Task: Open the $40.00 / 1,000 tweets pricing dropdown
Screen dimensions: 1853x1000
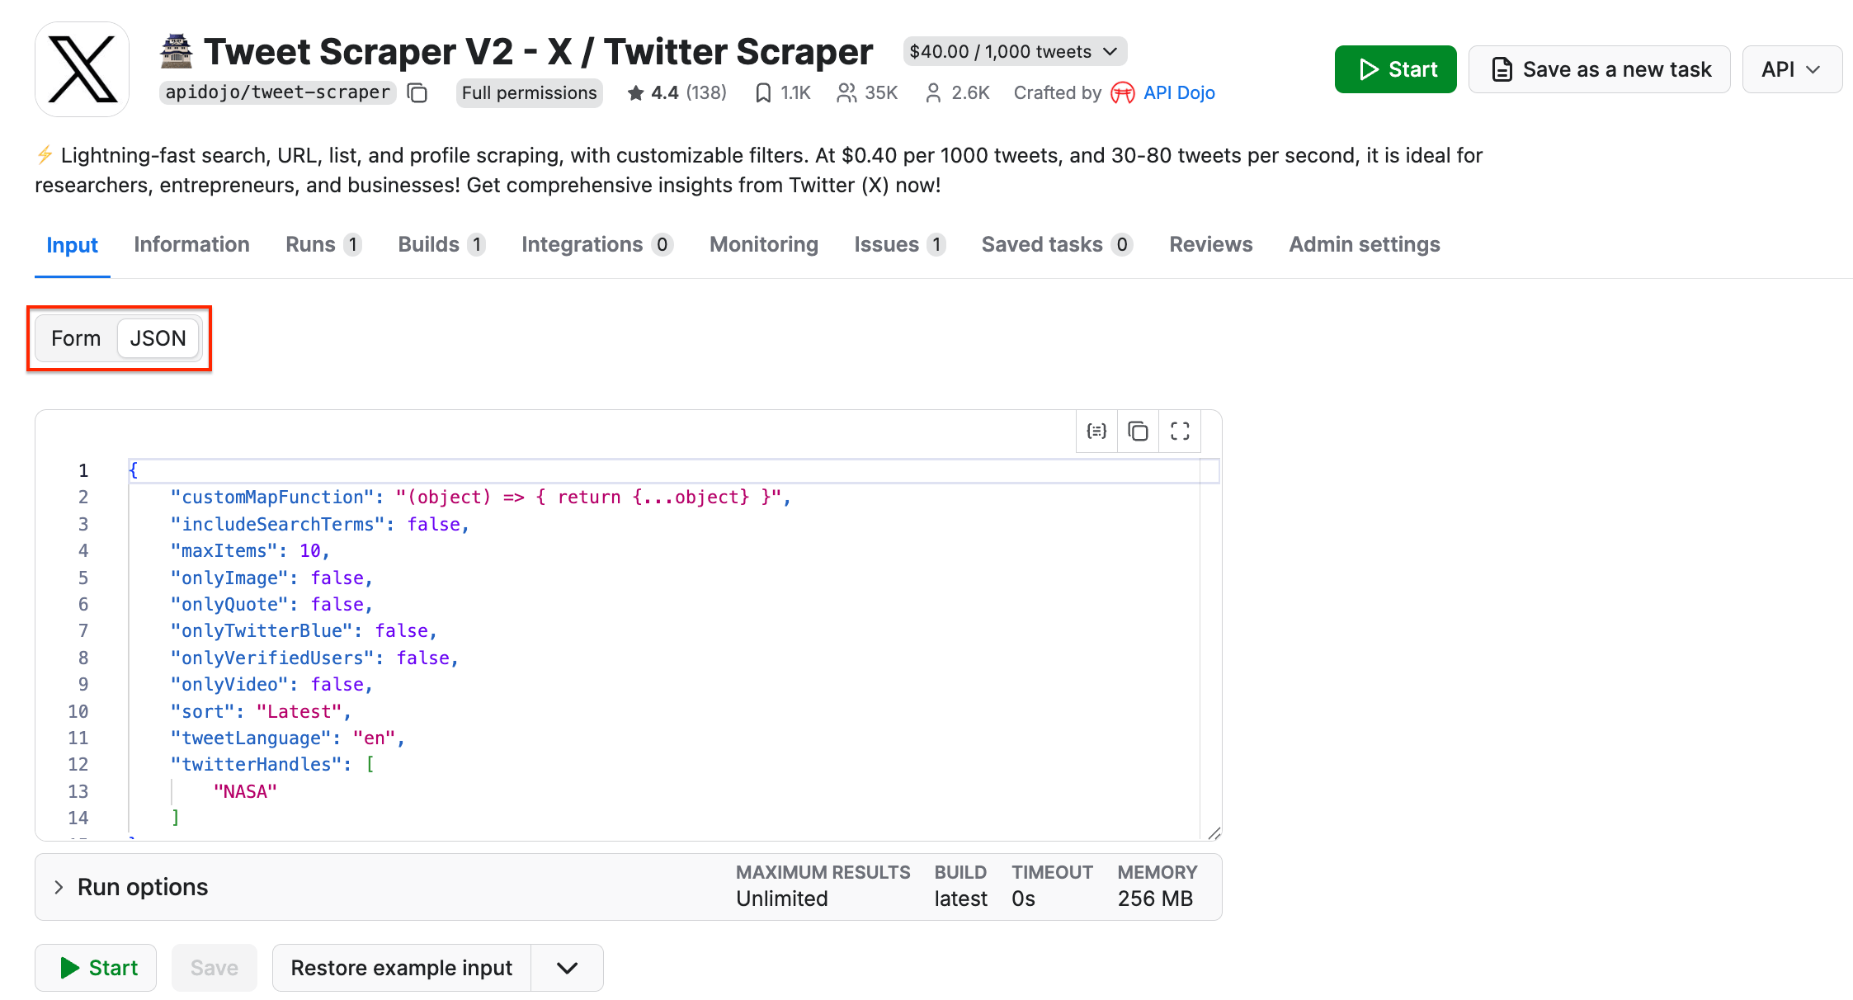Action: pyautogui.click(x=1014, y=51)
